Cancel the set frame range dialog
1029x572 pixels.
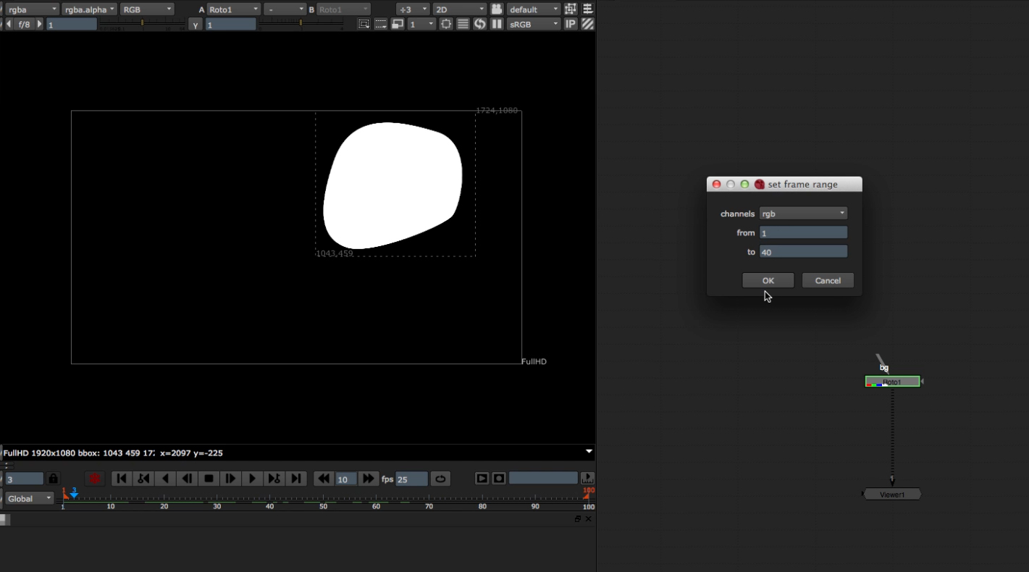(828, 281)
